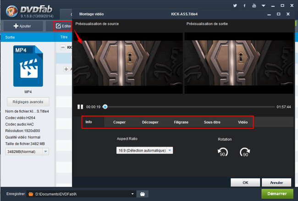298x201 pixels.
Task: Click the Codec vidéo:H264 text
Action: [x=20, y=118]
